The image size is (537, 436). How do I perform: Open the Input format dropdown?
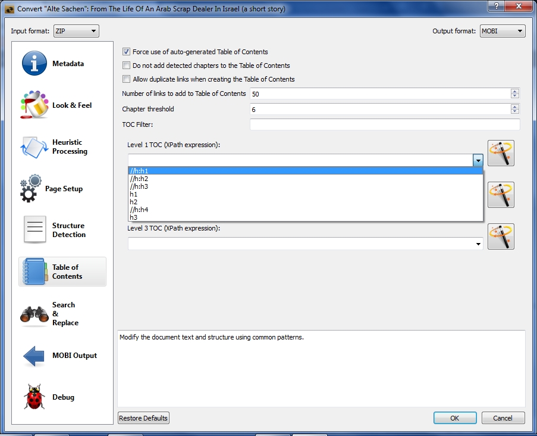point(76,31)
